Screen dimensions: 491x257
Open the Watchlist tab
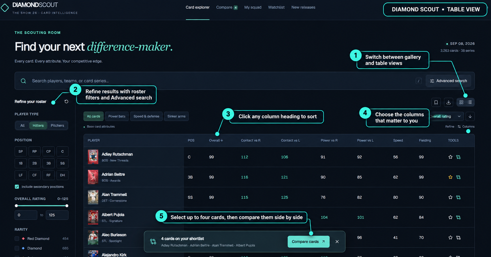click(276, 7)
